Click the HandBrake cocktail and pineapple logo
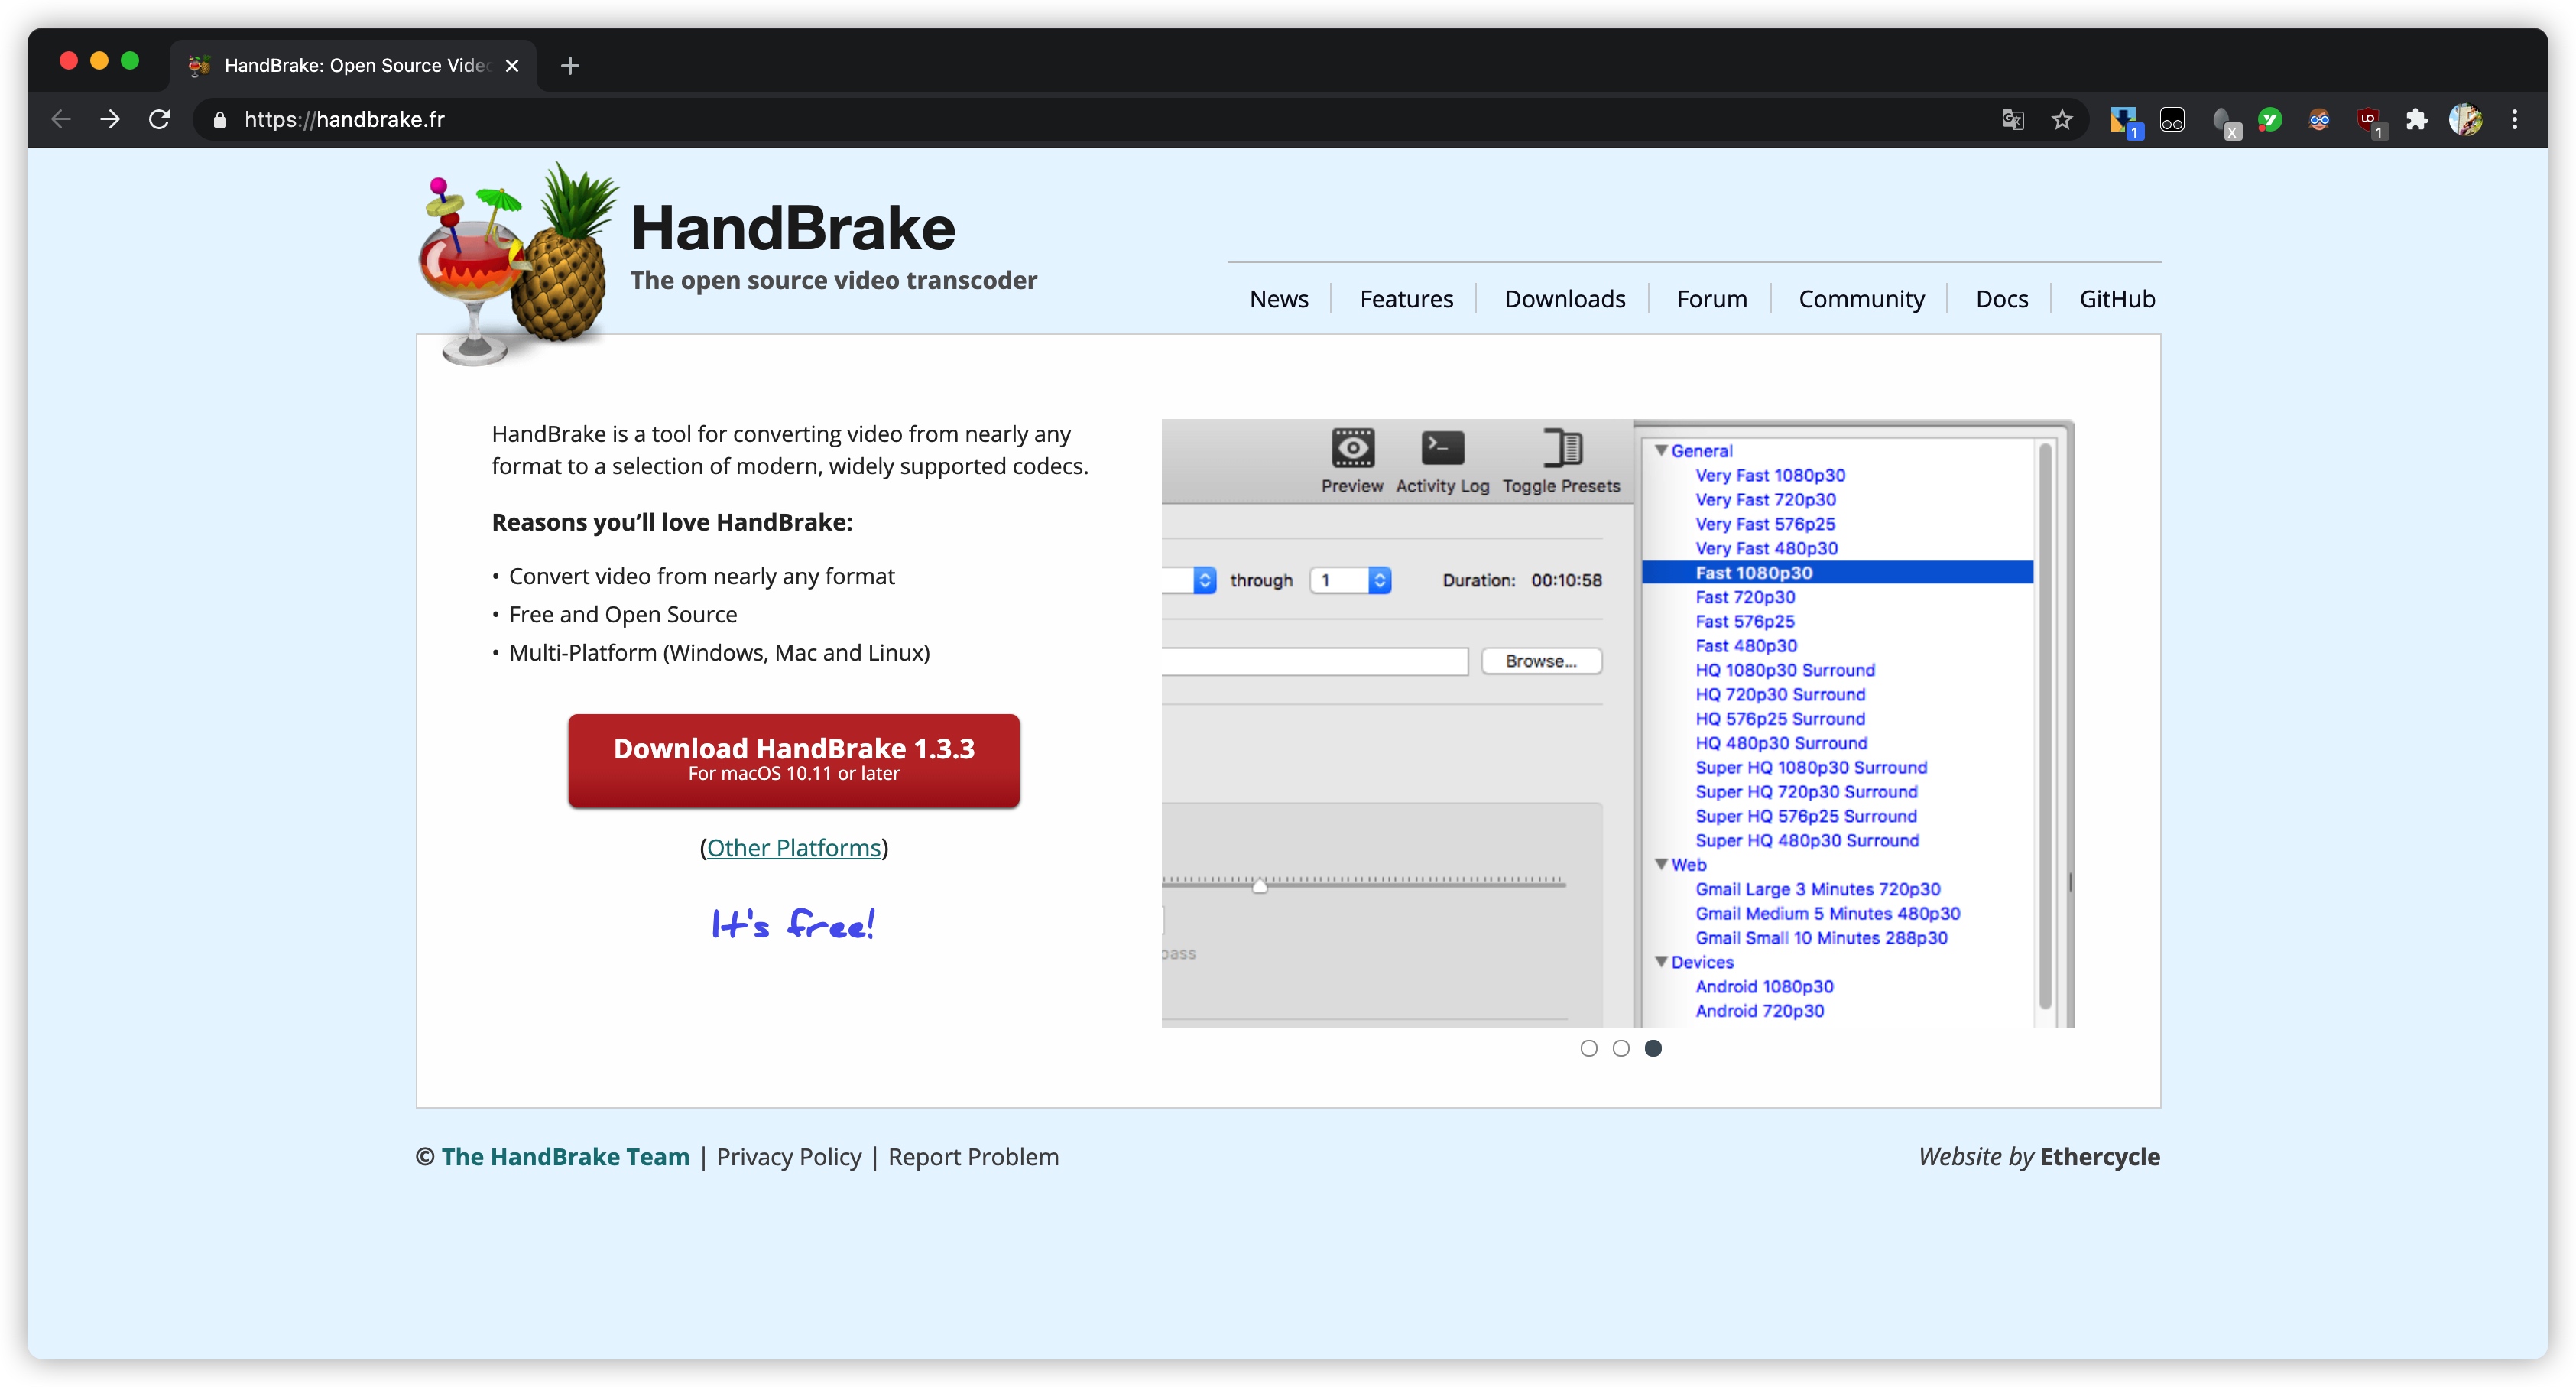Screen dimensions: 2576x1387 click(517, 266)
